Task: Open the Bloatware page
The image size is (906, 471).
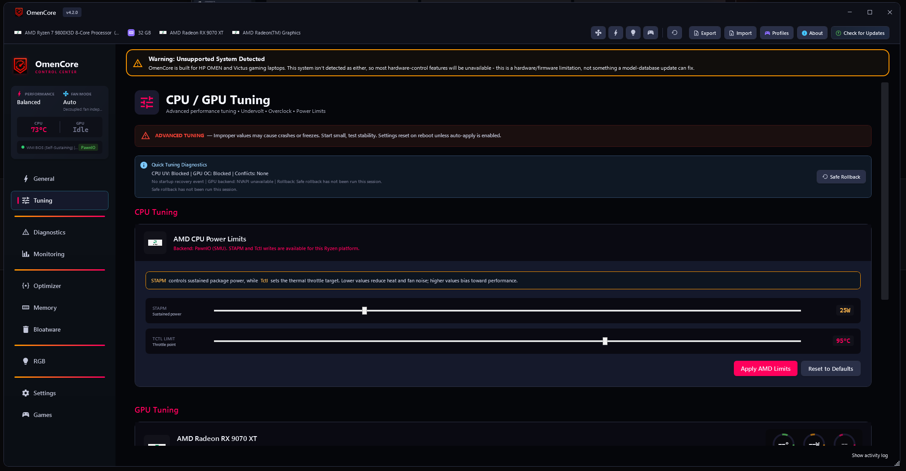Action: [x=60, y=329]
